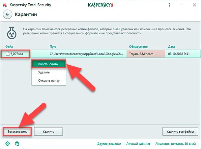Sort by the Файл column header
The height and width of the screenshot is (149, 201).
point(9,47)
